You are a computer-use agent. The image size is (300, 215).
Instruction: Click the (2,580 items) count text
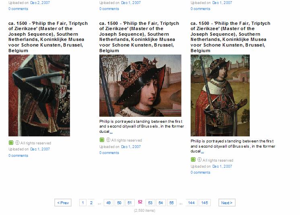click(144, 211)
